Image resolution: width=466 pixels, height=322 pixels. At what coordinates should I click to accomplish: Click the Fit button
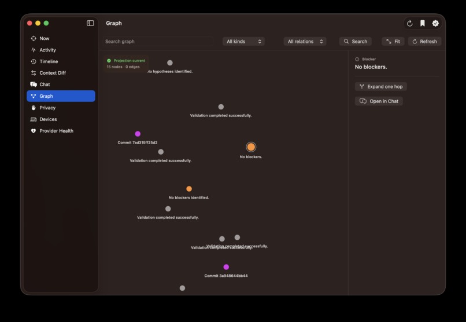point(393,41)
